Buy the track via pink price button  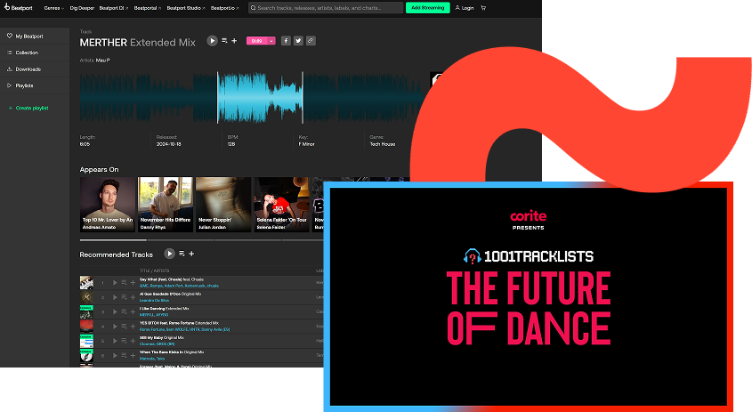pos(257,41)
